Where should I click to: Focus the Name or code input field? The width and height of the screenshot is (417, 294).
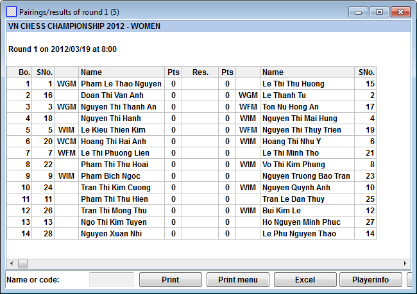click(112, 280)
